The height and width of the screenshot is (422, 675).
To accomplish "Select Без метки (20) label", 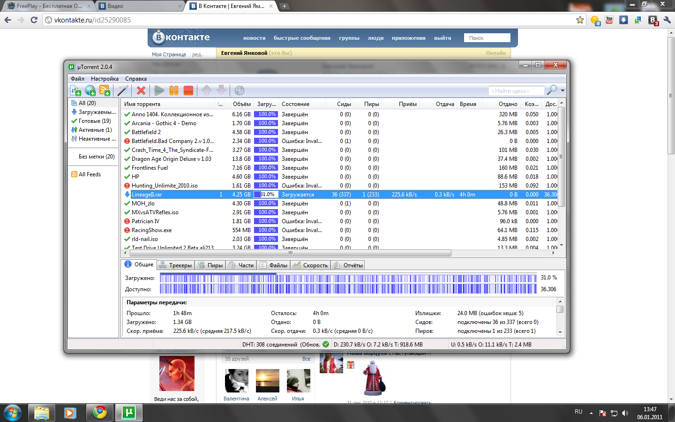I will [x=96, y=157].
